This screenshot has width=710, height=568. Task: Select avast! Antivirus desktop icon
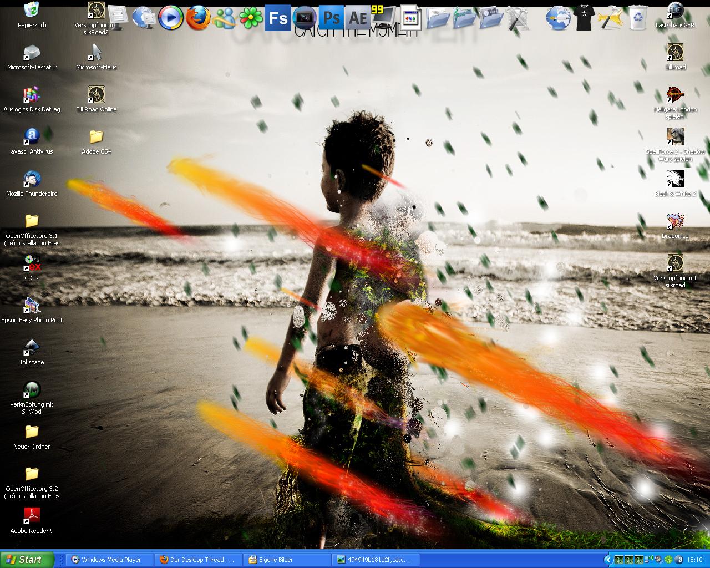click(x=32, y=138)
